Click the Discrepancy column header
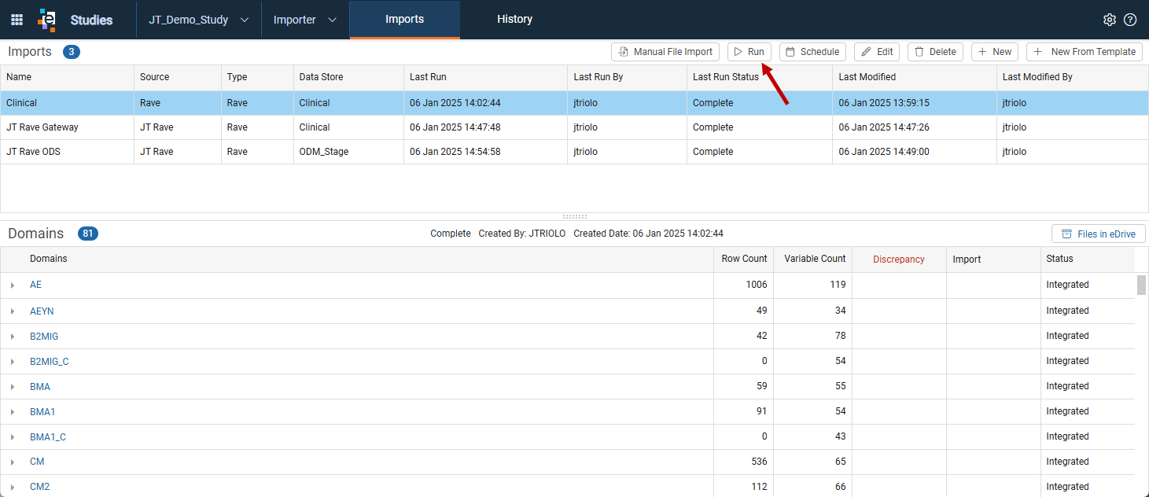Image resolution: width=1149 pixels, height=497 pixels. click(x=899, y=260)
